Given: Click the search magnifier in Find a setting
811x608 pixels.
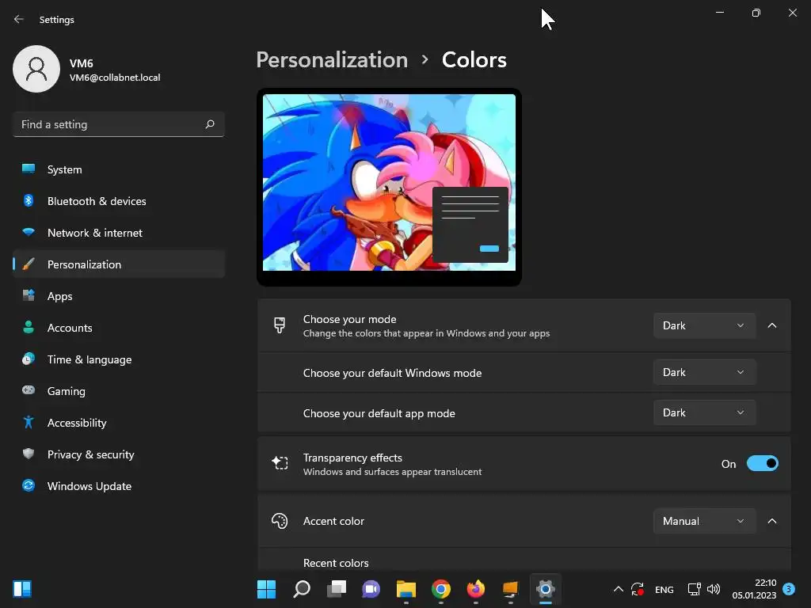Looking at the screenshot, I should (209, 124).
